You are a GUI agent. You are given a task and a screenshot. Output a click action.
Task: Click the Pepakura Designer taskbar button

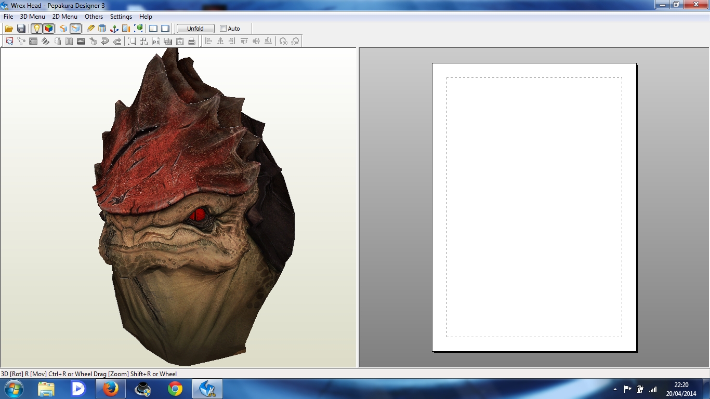(207, 389)
